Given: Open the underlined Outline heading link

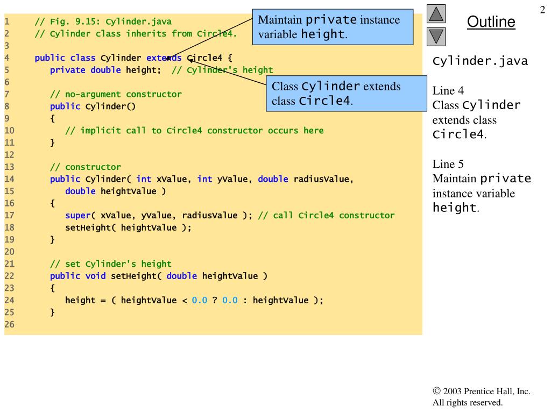Looking at the screenshot, I should pos(491,22).
